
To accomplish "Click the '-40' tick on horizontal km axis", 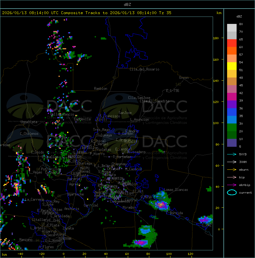I will (20, 254).
